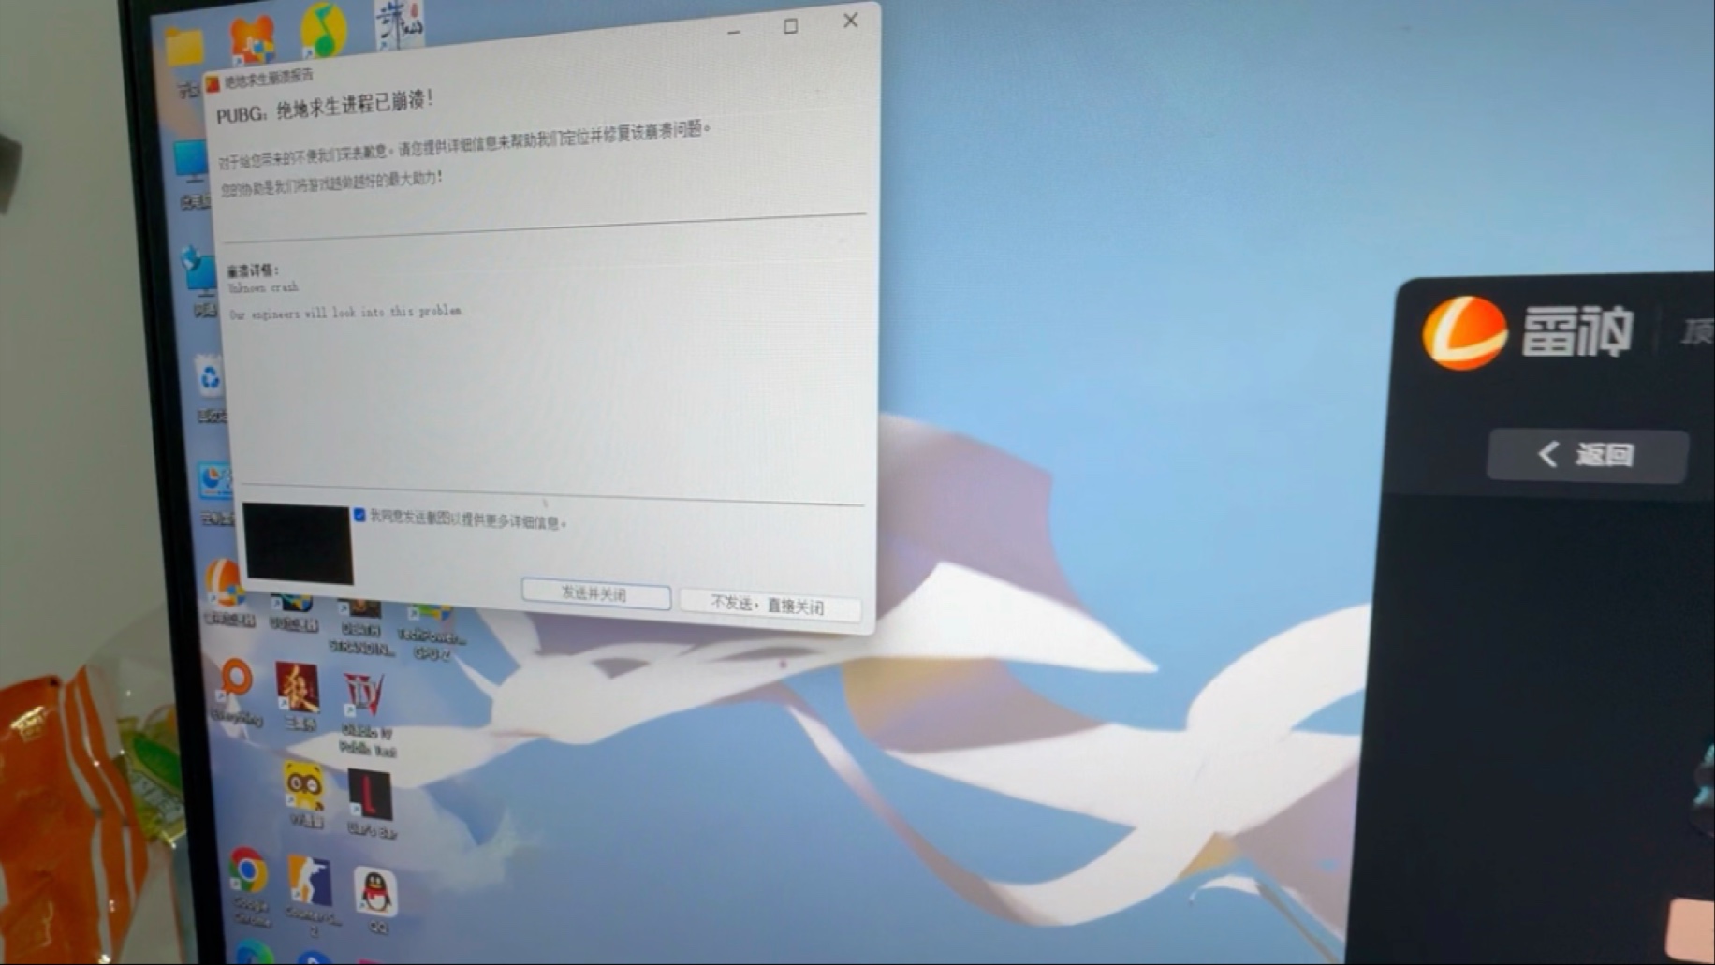The image size is (1715, 965).
Task: Click the 'Unknown crash' detail text
Action: coord(263,287)
